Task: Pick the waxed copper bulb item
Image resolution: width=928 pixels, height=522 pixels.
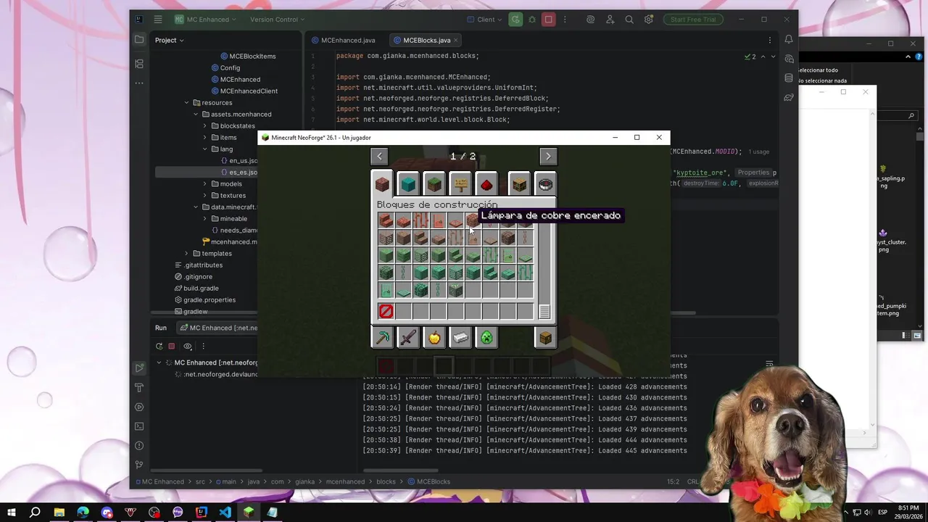Action: click(x=473, y=220)
